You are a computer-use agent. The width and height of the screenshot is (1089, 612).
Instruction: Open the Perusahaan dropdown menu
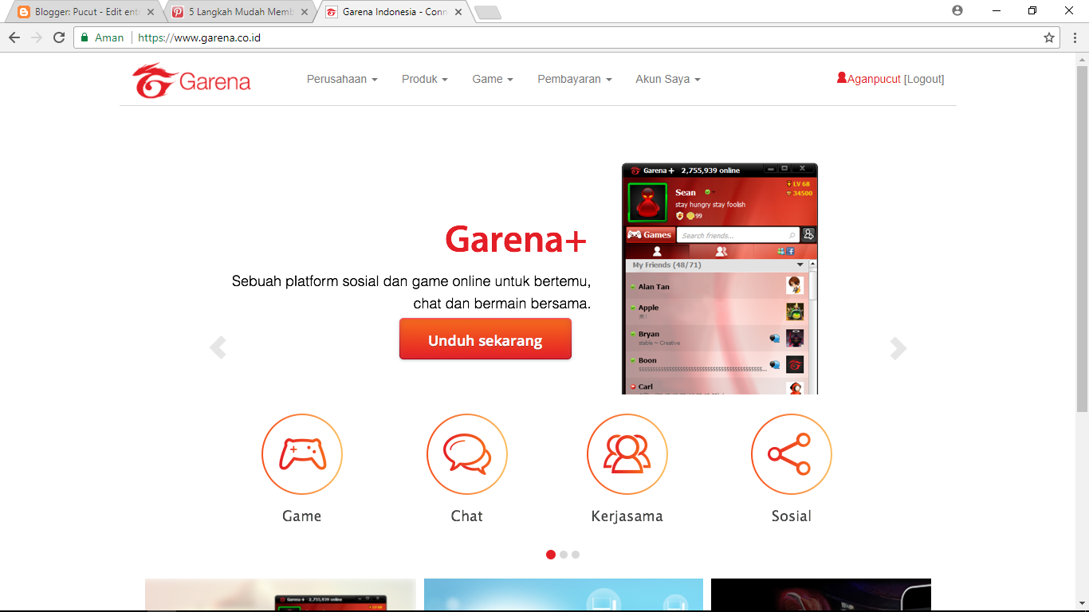(342, 79)
